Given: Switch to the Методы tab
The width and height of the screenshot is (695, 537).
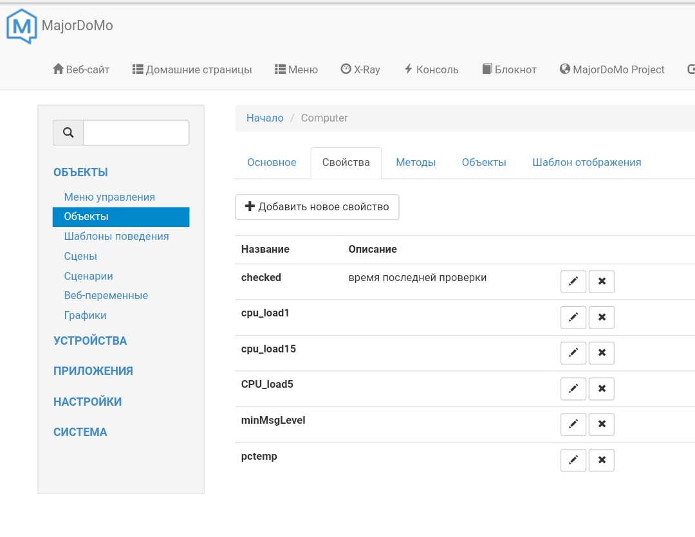Looking at the screenshot, I should pyautogui.click(x=416, y=163).
